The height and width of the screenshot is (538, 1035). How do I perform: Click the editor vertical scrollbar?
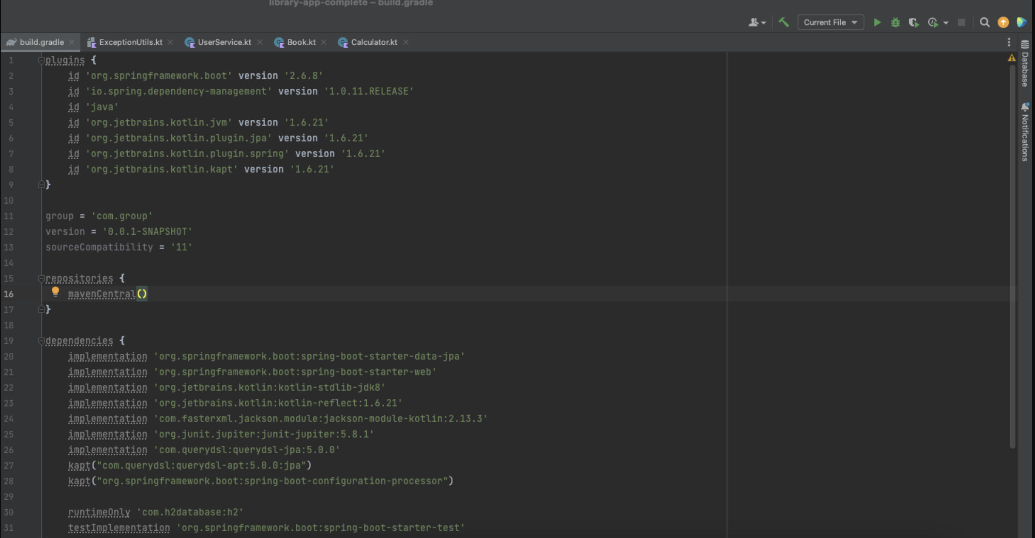click(1012, 256)
